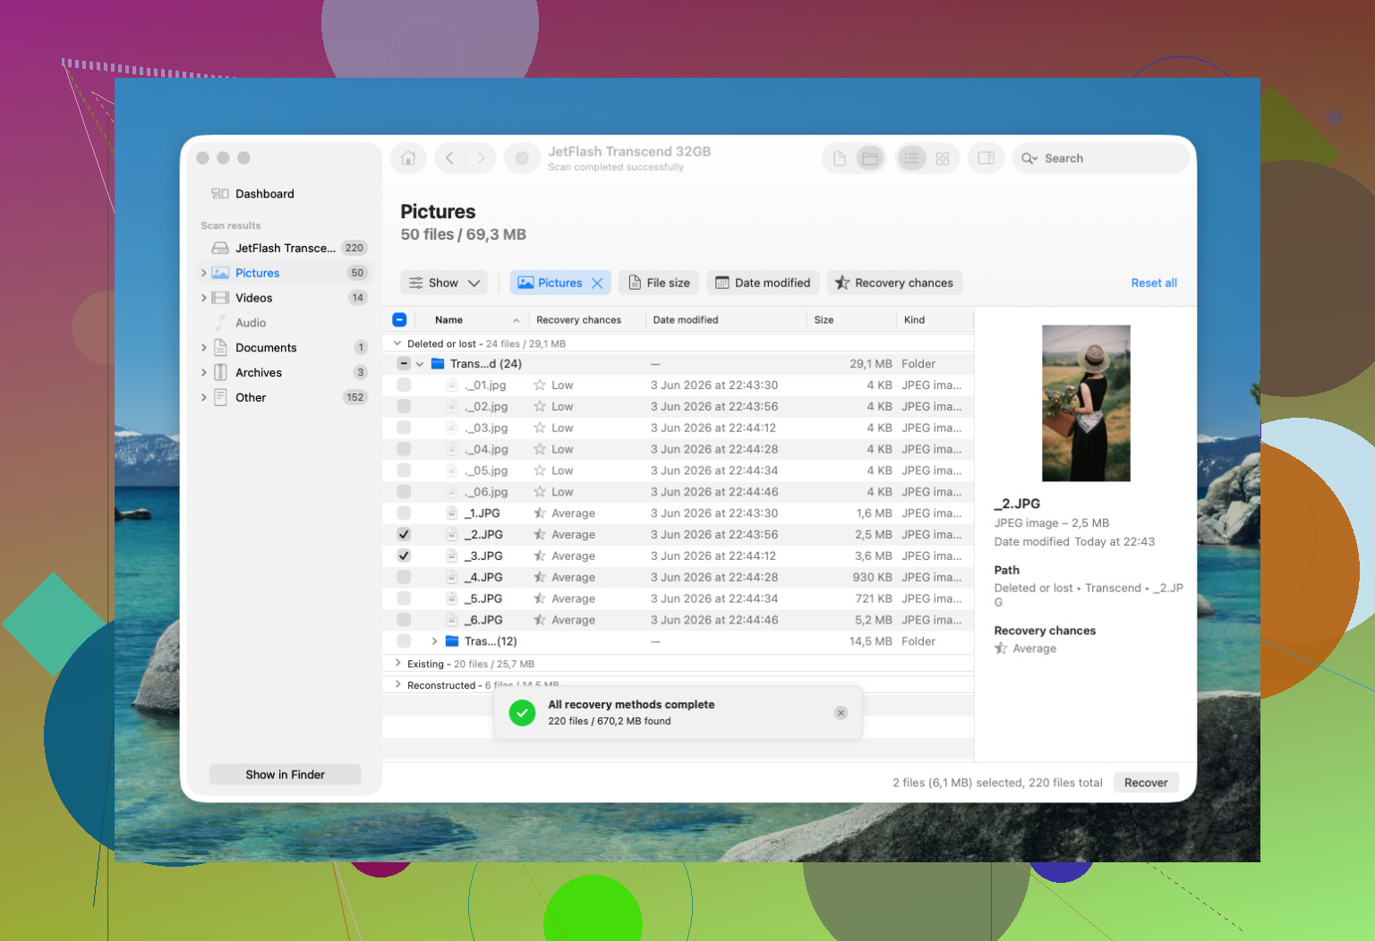Click the Trans...d (24) folder icon
Viewport: 1375px width, 941px height.
point(438,364)
